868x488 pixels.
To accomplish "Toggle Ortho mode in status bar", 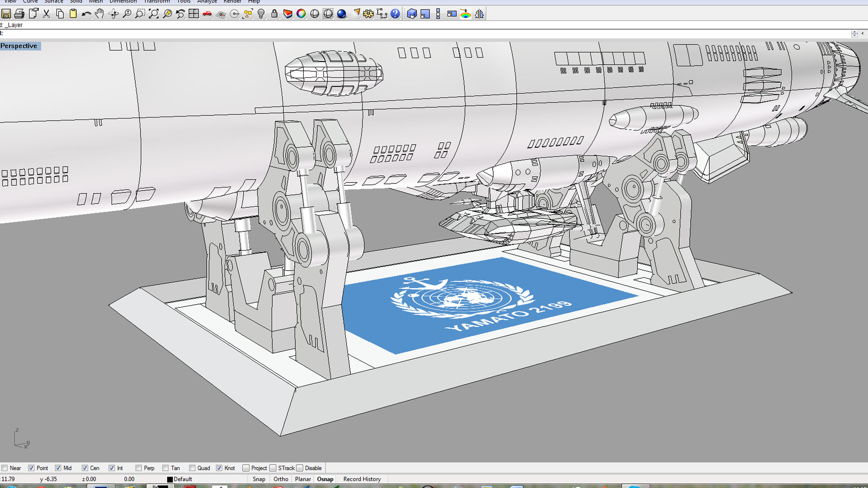I will tap(281, 479).
